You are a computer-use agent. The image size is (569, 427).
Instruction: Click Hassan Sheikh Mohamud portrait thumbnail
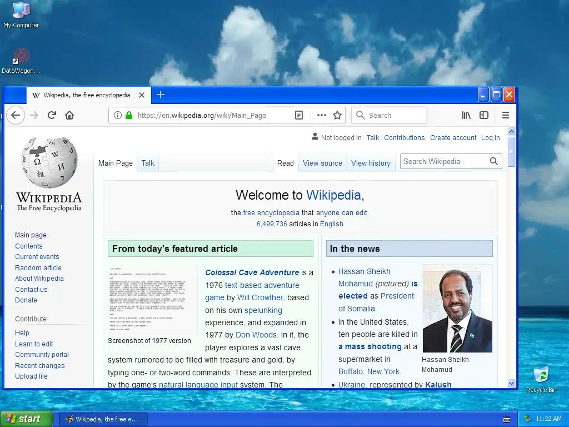457,309
